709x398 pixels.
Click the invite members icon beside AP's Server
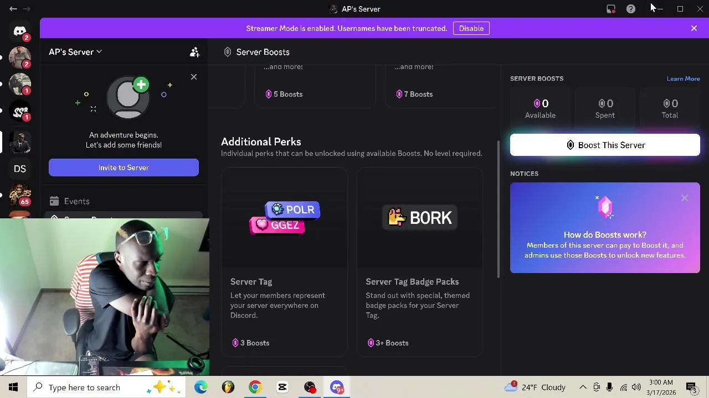[194, 52]
